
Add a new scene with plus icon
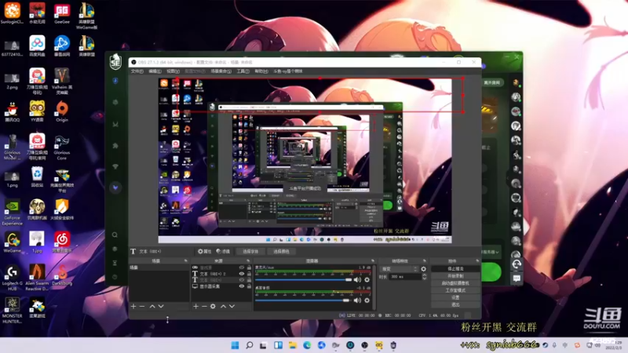[133, 306]
